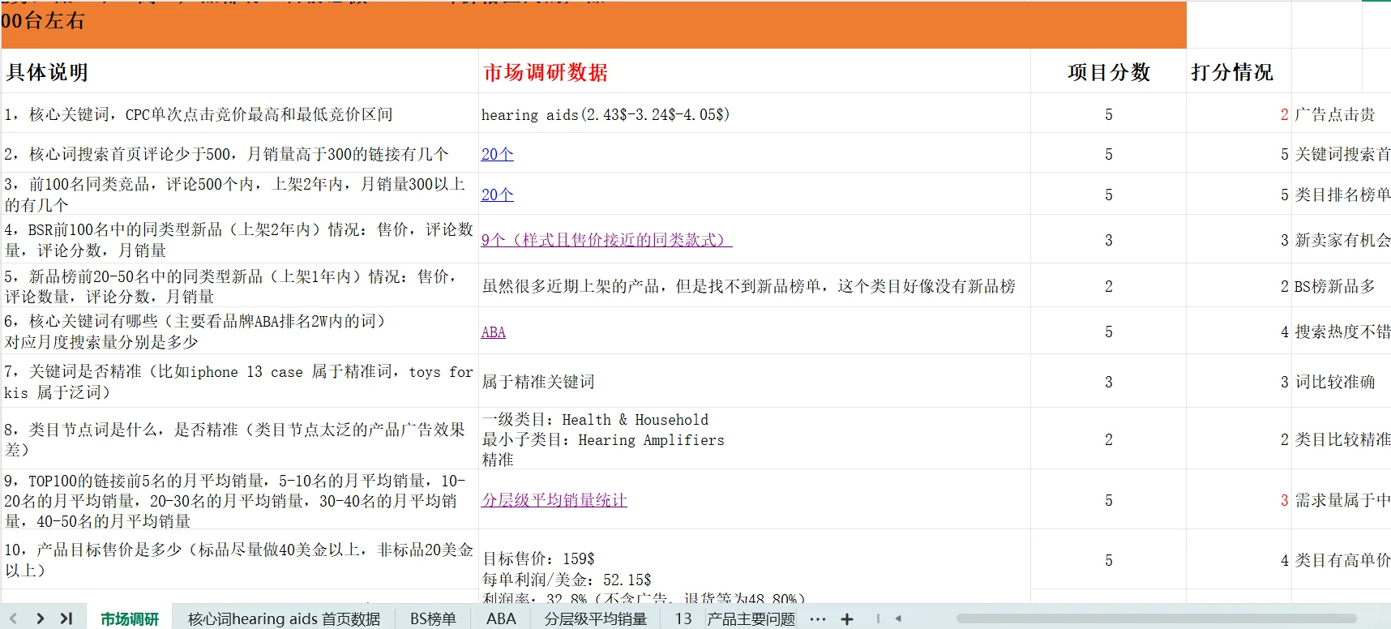Image resolution: width=1391 pixels, height=629 pixels.
Task: Select 项目分数 value 5 in ABA row
Action: point(1108,332)
